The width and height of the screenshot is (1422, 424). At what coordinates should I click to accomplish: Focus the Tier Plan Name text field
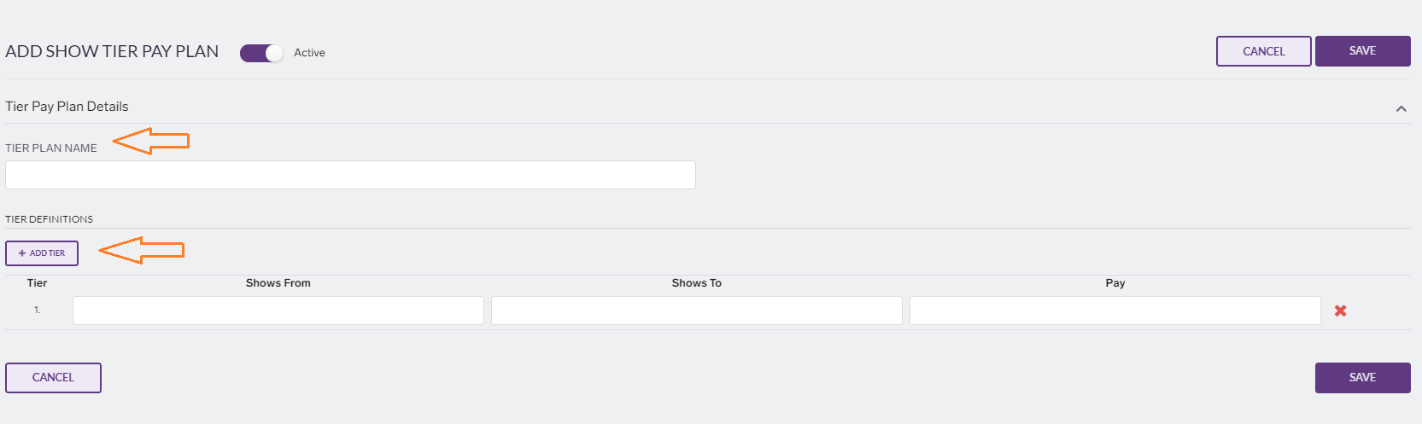pyautogui.click(x=350, y=175)
